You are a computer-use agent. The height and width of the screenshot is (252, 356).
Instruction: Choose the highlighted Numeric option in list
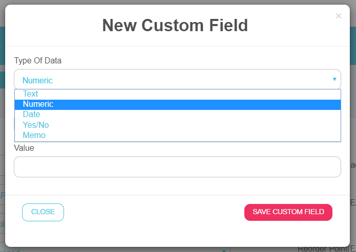pos(38,104)
